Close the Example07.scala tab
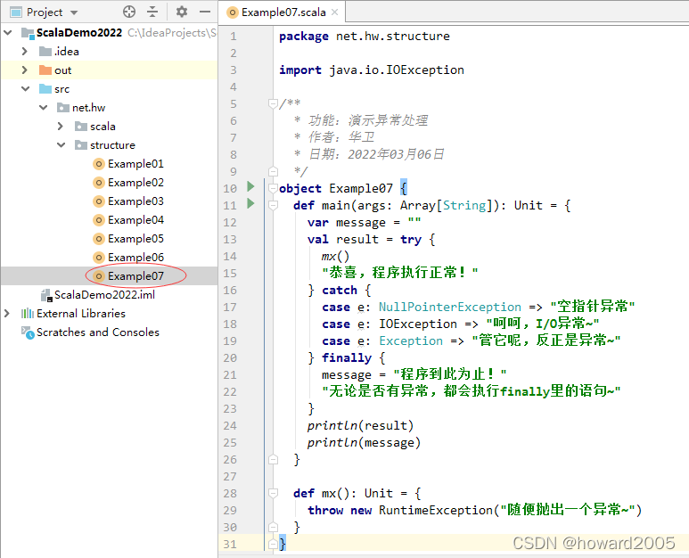 335,12
